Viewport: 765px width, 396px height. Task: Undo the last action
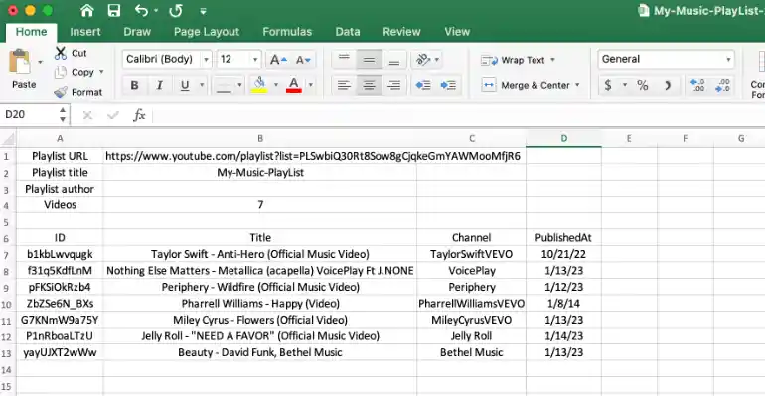pos(142,10)
